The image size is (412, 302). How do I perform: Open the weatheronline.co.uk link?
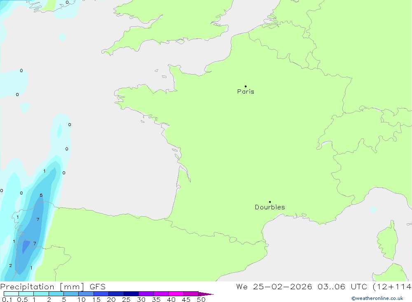tap(377, 298)
